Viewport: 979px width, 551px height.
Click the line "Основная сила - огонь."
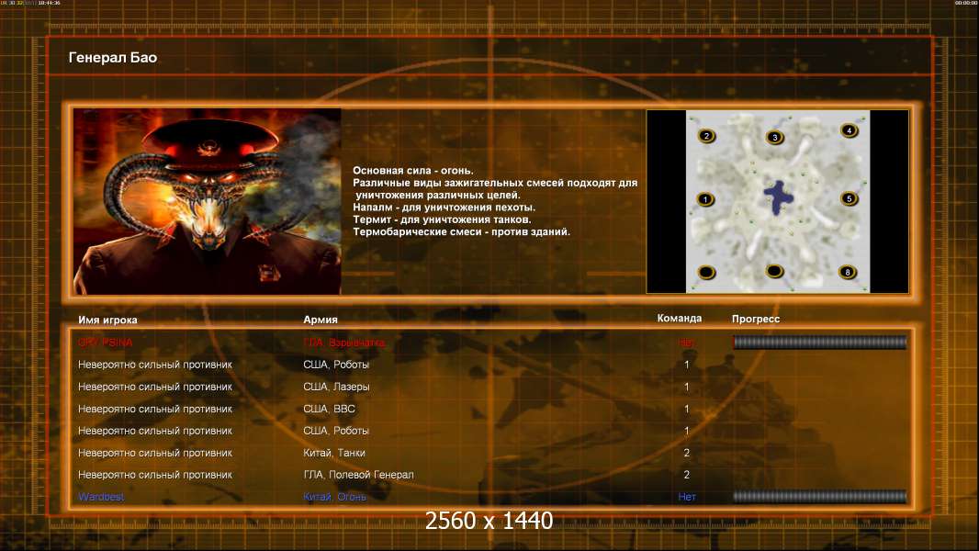tap(412, 171)
